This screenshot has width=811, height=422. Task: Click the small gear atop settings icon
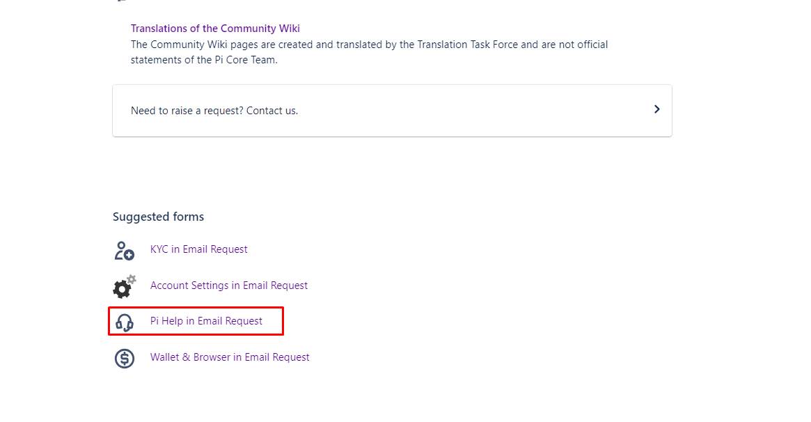click(132, 279)
